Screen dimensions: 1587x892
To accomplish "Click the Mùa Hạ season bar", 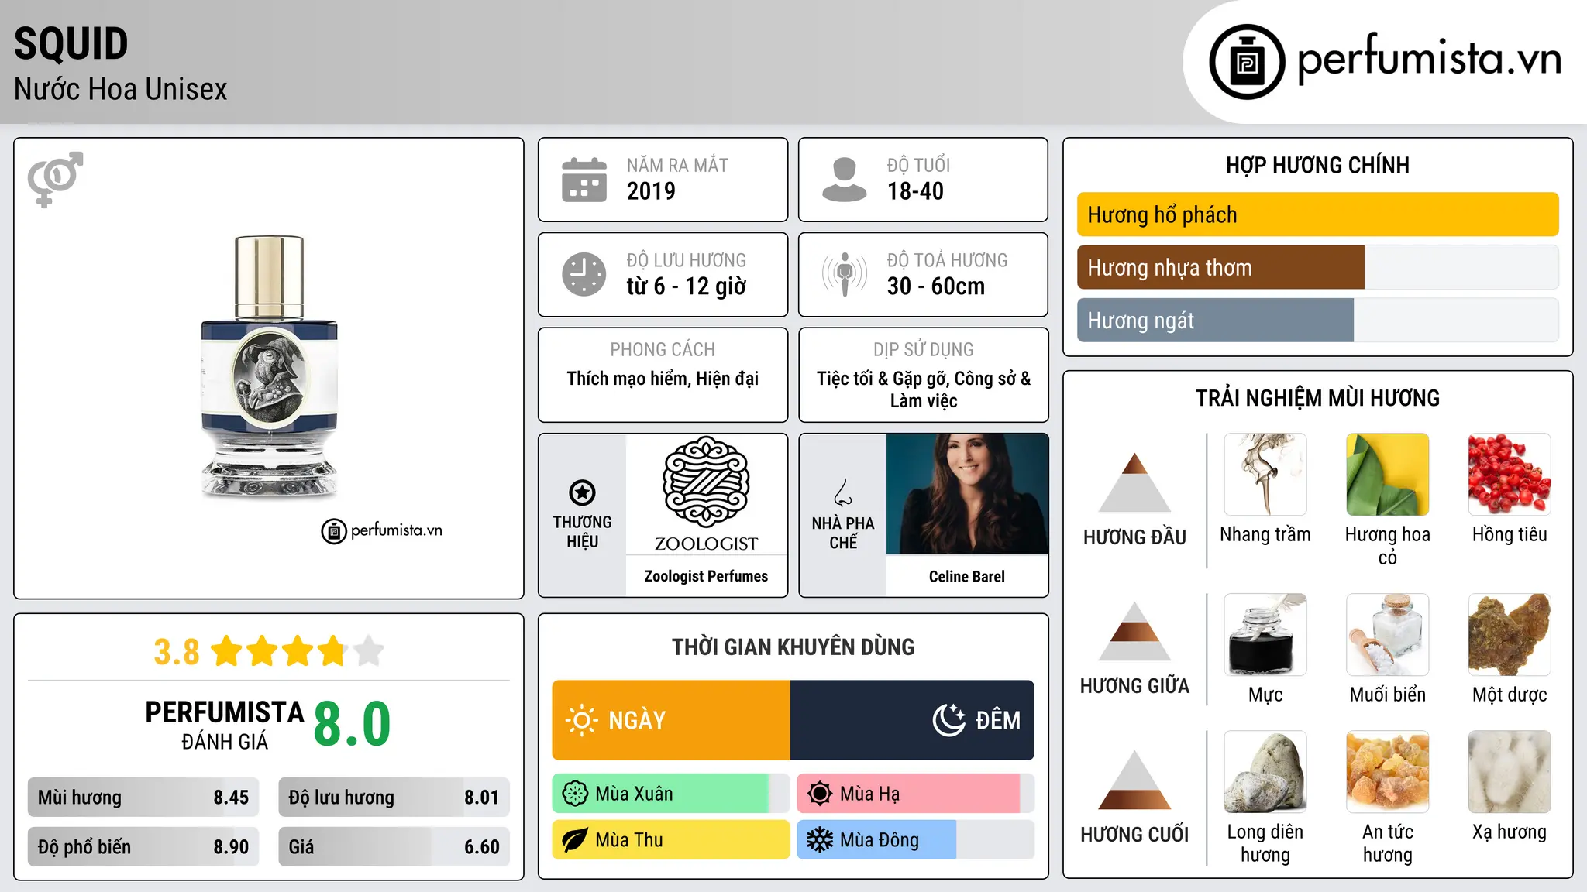I will click(x=916, y=794).
